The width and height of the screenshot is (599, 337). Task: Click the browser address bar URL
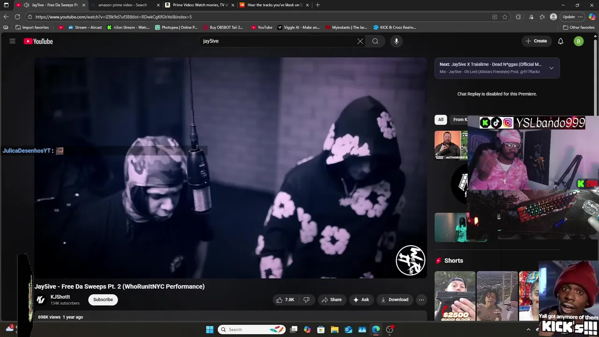coord(113,17)
